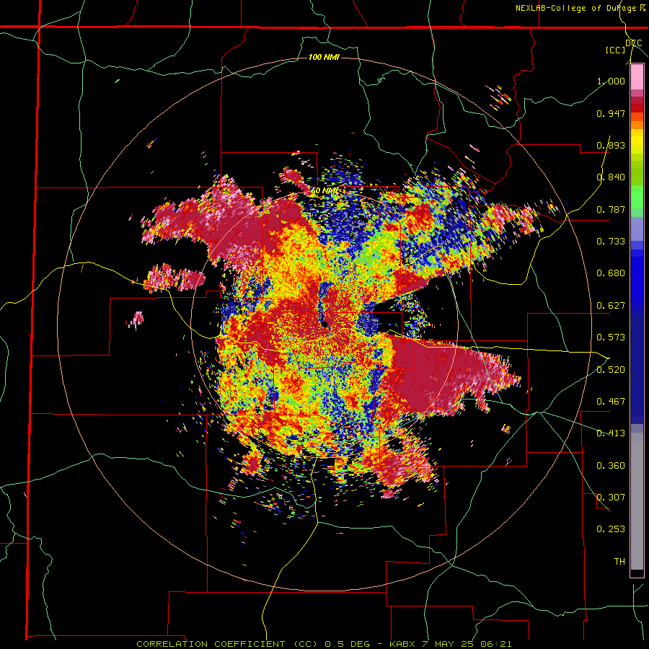Click the black radar site dot at the center

tap(325, 324)
